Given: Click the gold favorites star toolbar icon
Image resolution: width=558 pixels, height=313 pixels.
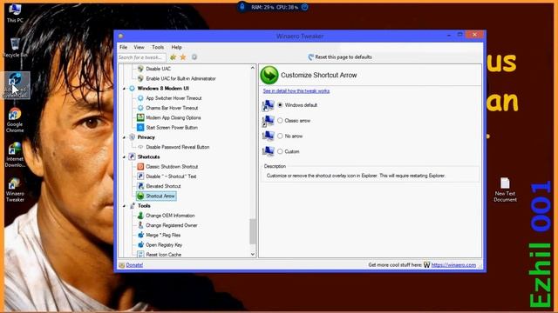Looking at the screenshot, I should coord(183,57).
